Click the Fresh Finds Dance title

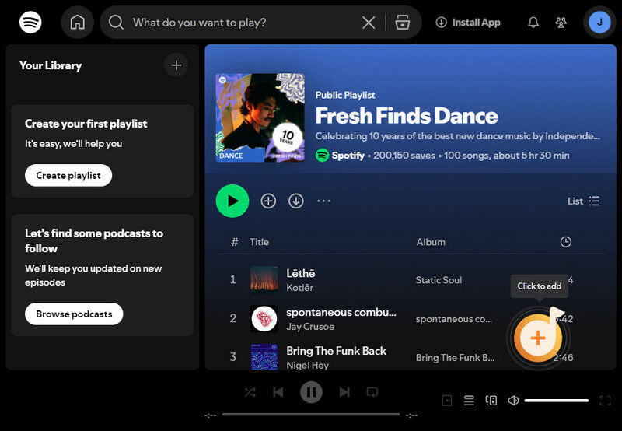406,116
